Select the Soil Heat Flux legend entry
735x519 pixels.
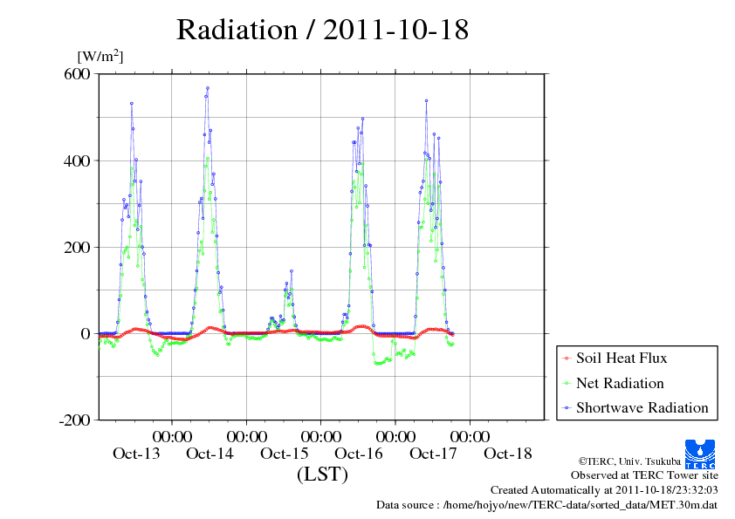622,359
